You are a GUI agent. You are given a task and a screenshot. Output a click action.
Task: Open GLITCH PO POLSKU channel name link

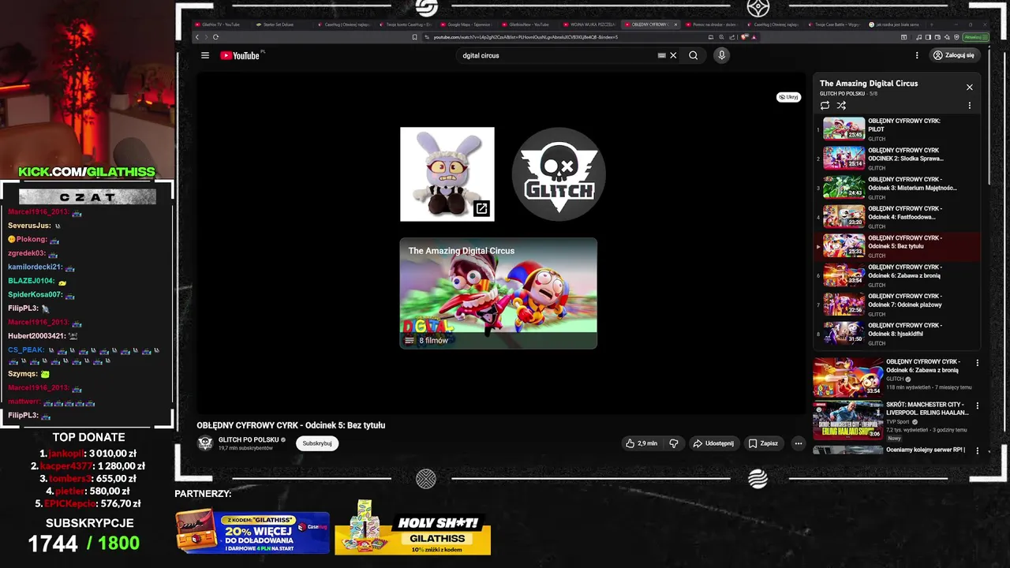point(249,439)
